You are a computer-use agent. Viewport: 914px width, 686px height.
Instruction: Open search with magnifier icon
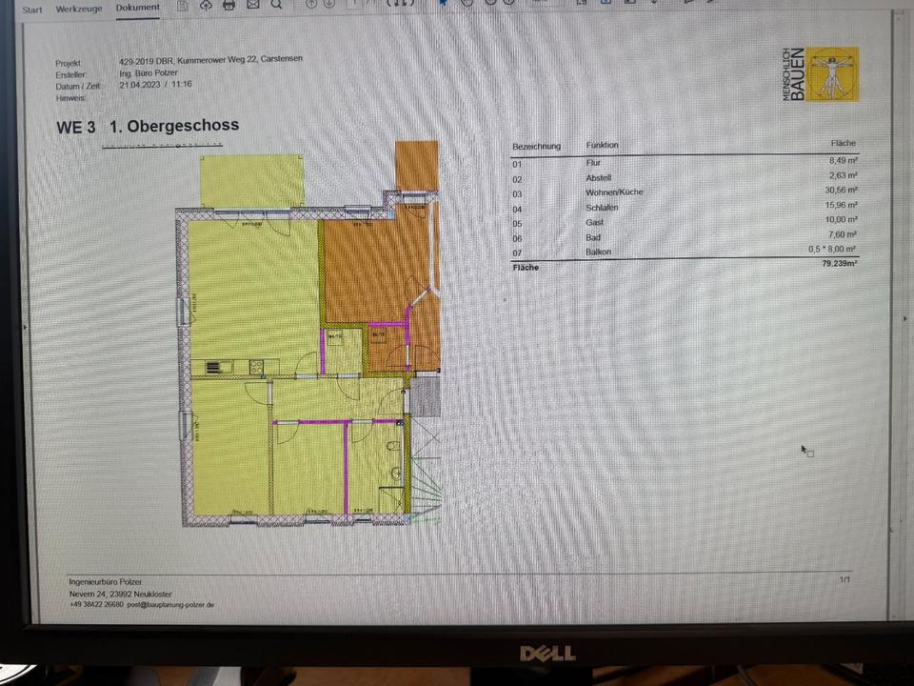[x=276, y=4]
